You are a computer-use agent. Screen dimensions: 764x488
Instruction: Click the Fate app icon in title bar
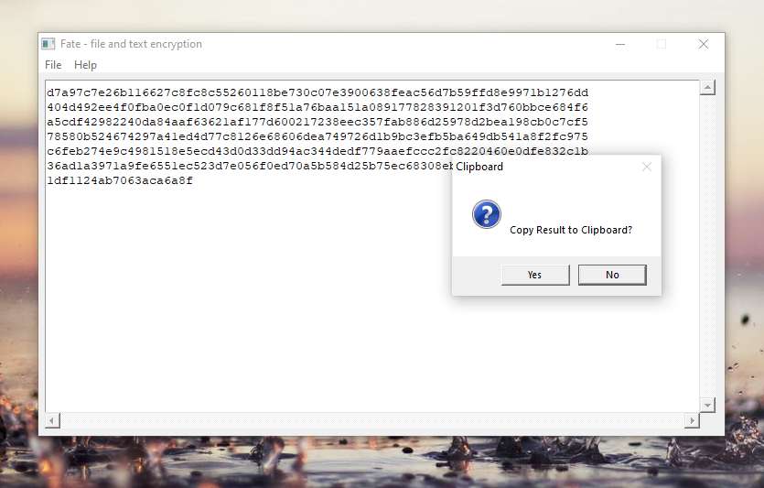coord(48,44)
